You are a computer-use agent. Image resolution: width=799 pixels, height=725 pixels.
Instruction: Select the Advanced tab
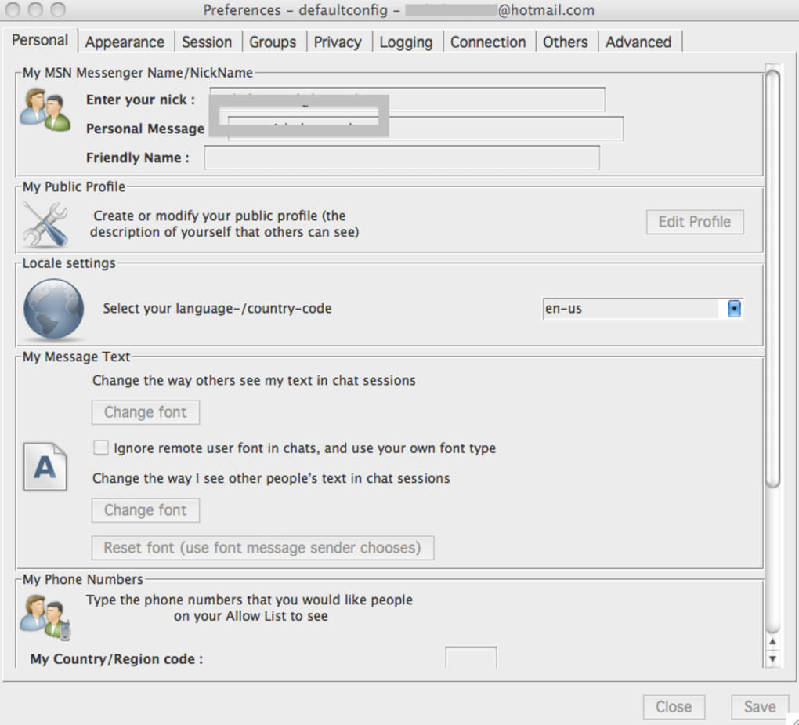[x=638, y=42]
